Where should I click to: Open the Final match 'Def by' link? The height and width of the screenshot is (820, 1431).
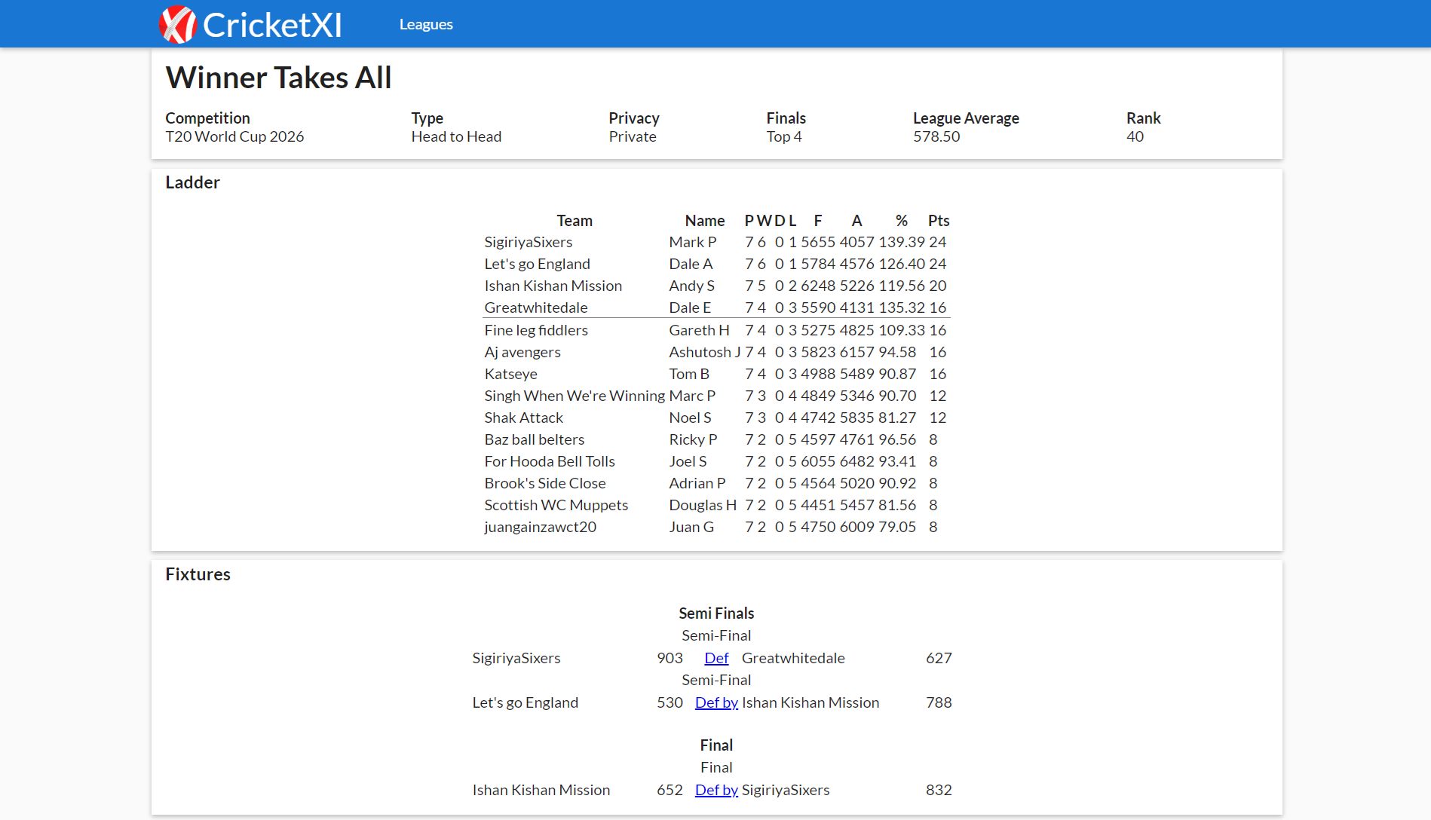coord(716,790)
